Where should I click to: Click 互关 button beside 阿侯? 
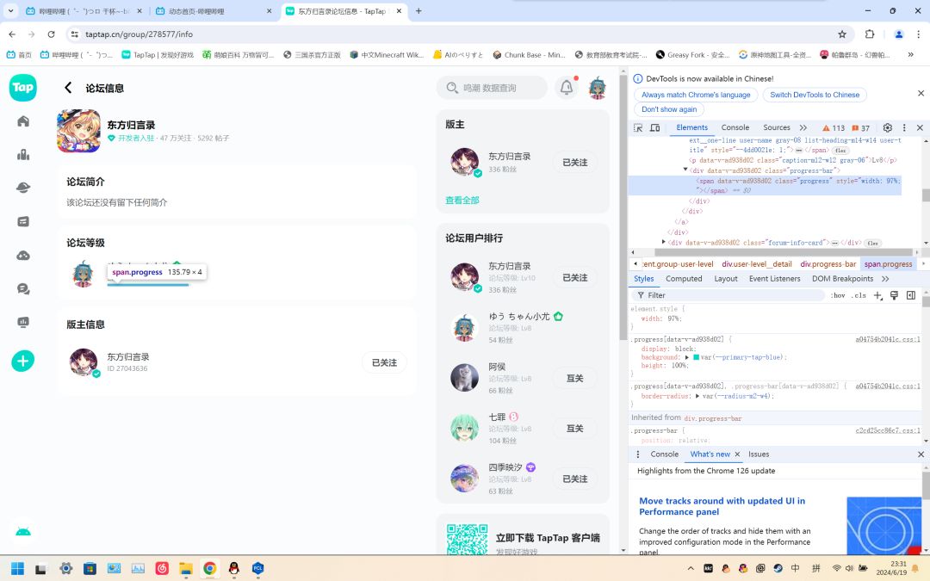(x=574, y=378)
